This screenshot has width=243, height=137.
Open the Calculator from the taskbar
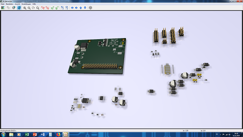pyautogui.click(x=50, y=134)
